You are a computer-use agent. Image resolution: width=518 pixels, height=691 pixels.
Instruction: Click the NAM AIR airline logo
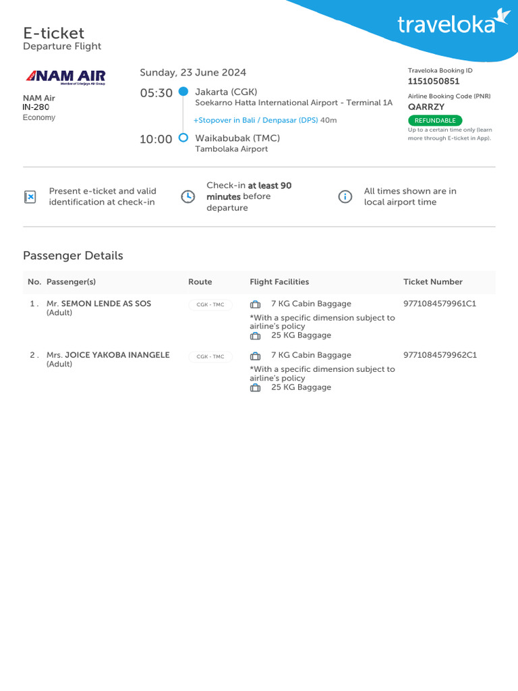tap(65, 77)
